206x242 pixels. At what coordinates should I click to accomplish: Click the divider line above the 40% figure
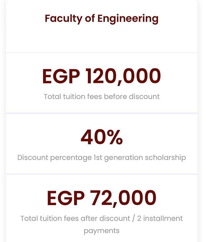[x=102, y=113]
